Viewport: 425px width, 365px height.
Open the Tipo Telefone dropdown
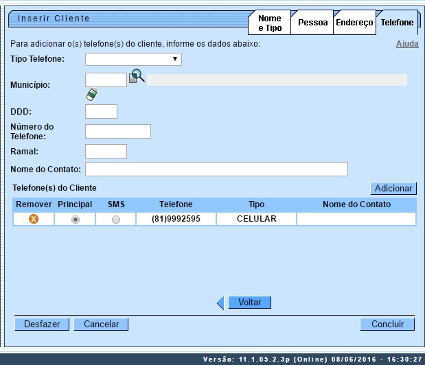(133, 60)
